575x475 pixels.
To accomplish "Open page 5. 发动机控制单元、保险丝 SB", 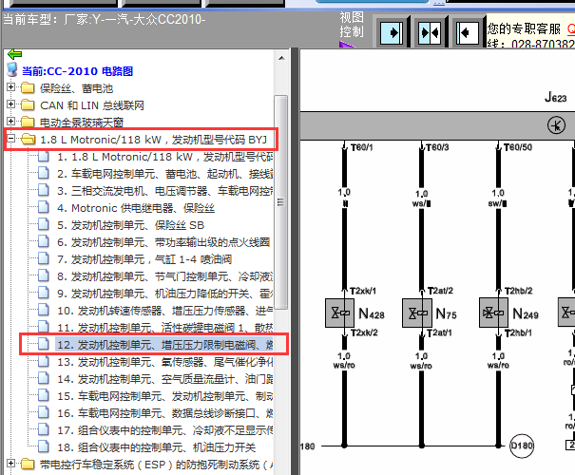I will click(130, 225).
